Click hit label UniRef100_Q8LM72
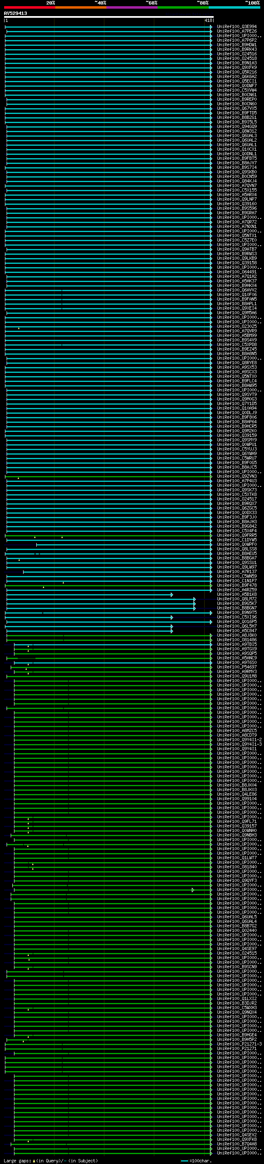The image size is (264, 1164). pos(237,599)
